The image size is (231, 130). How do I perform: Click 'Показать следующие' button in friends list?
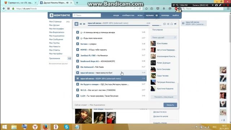[164, 97]
